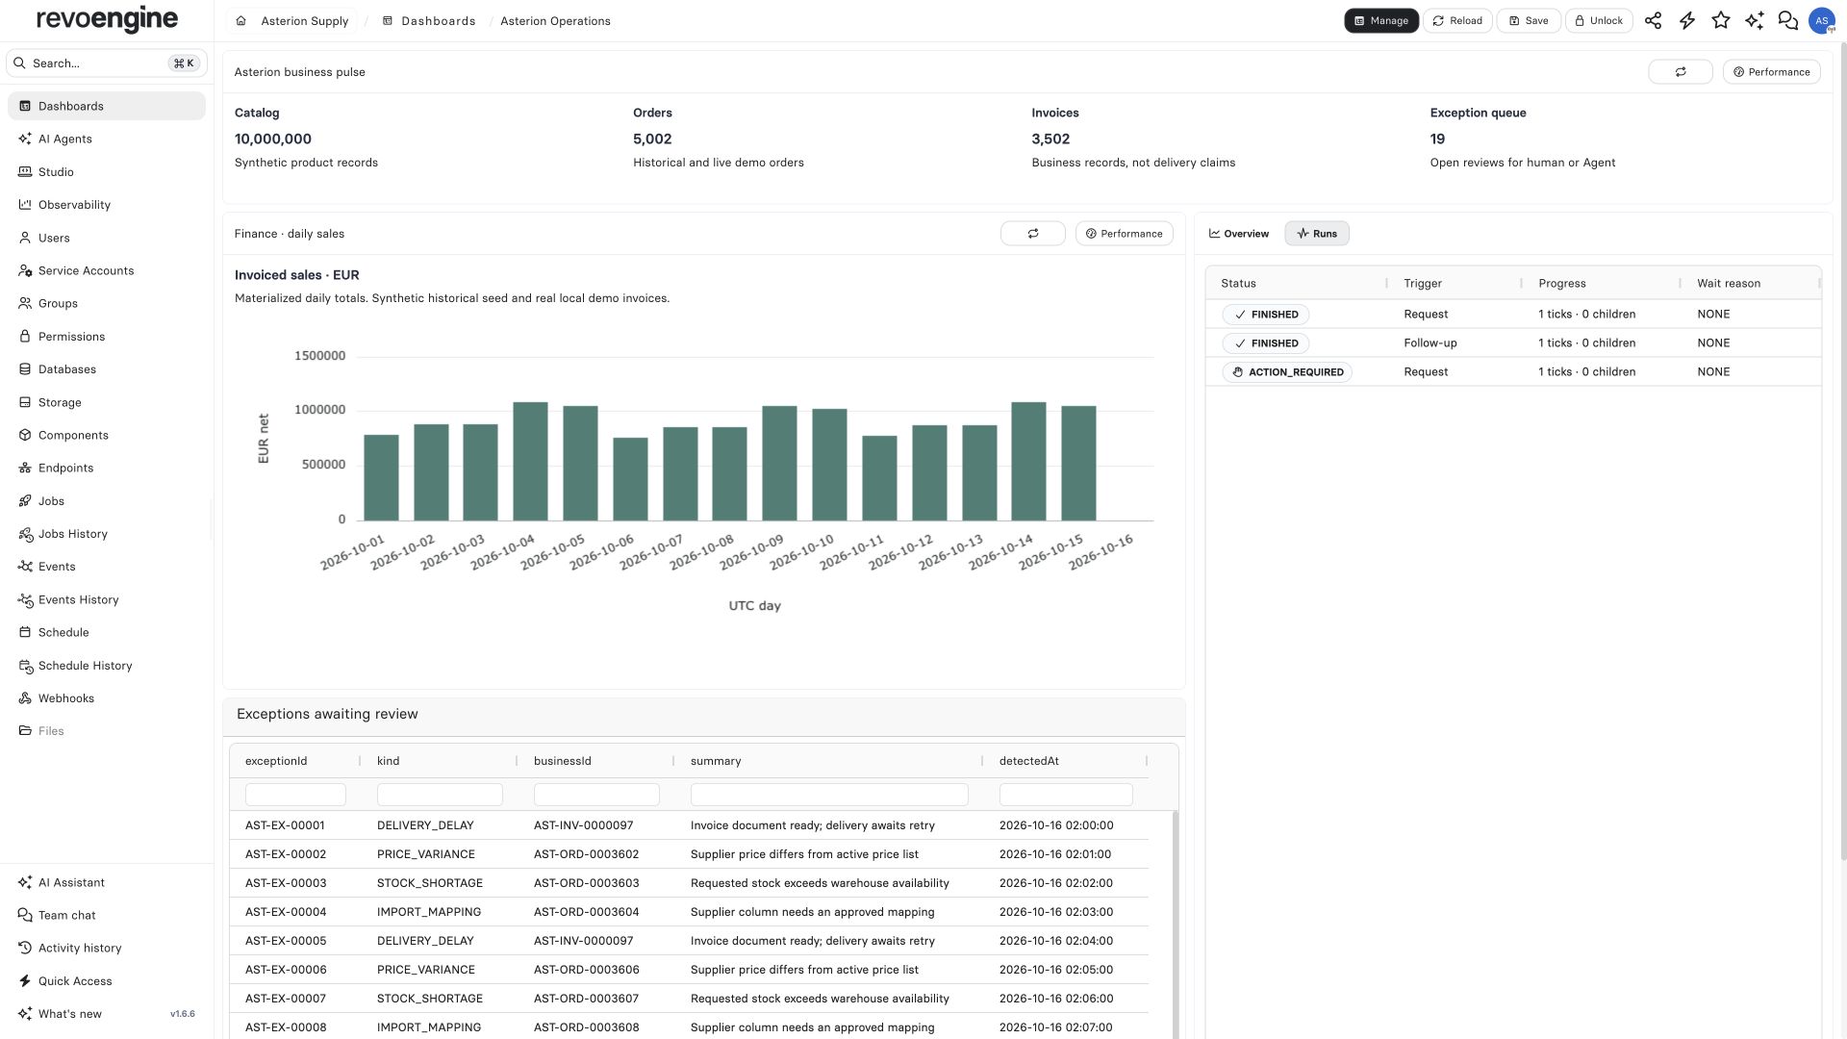Open Databases in the sidebar
The height and width of the screenshot is (1039, 1847).
click(x=107, y=369)
